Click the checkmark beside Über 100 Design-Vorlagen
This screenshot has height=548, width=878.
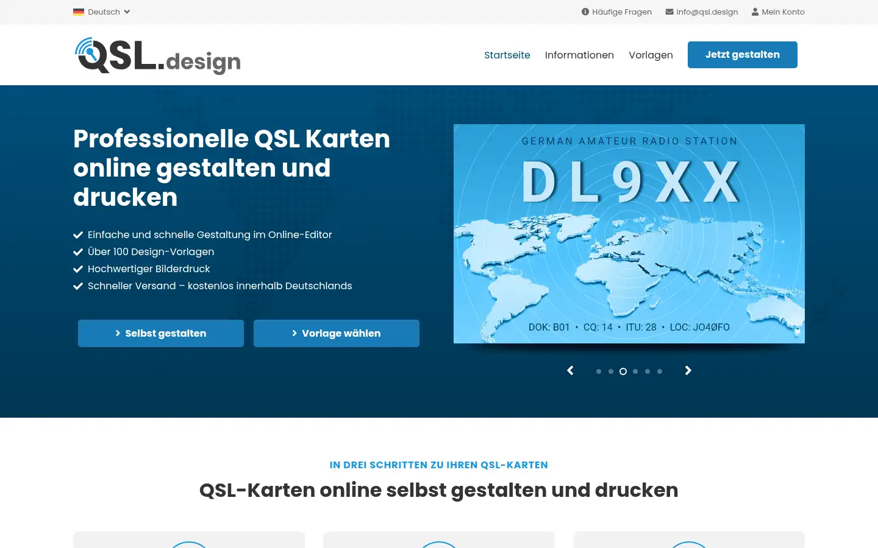(x=78, y=252)
